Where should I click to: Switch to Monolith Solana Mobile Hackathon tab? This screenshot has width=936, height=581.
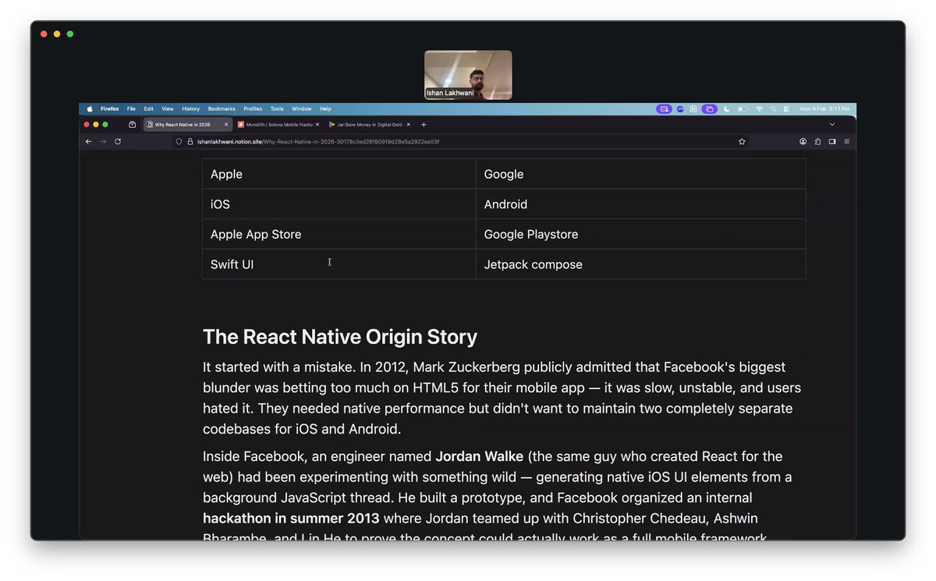click(278, 125)
